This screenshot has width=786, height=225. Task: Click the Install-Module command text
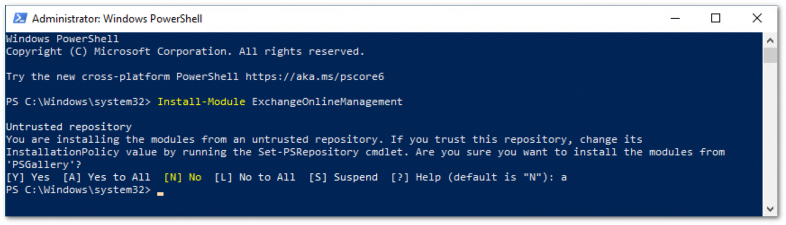click(201, 102)
